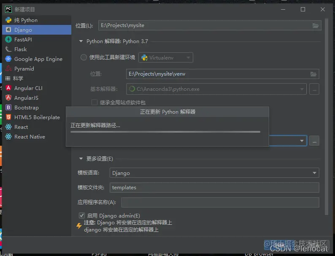Select Google App Engine label
This screenshot has height=256, width=335.
coord(38,59)
